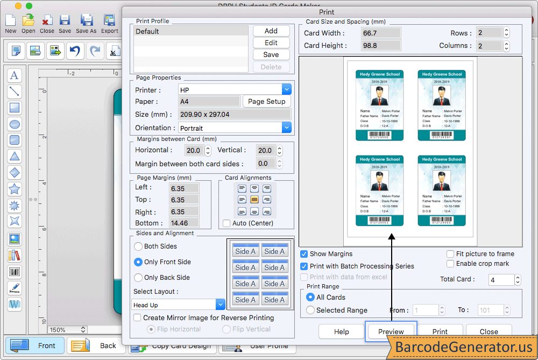Choose the bottom-right card alignment icon
Image resolution: width=538 pixels, height=360 pixels.
point(267,211)
